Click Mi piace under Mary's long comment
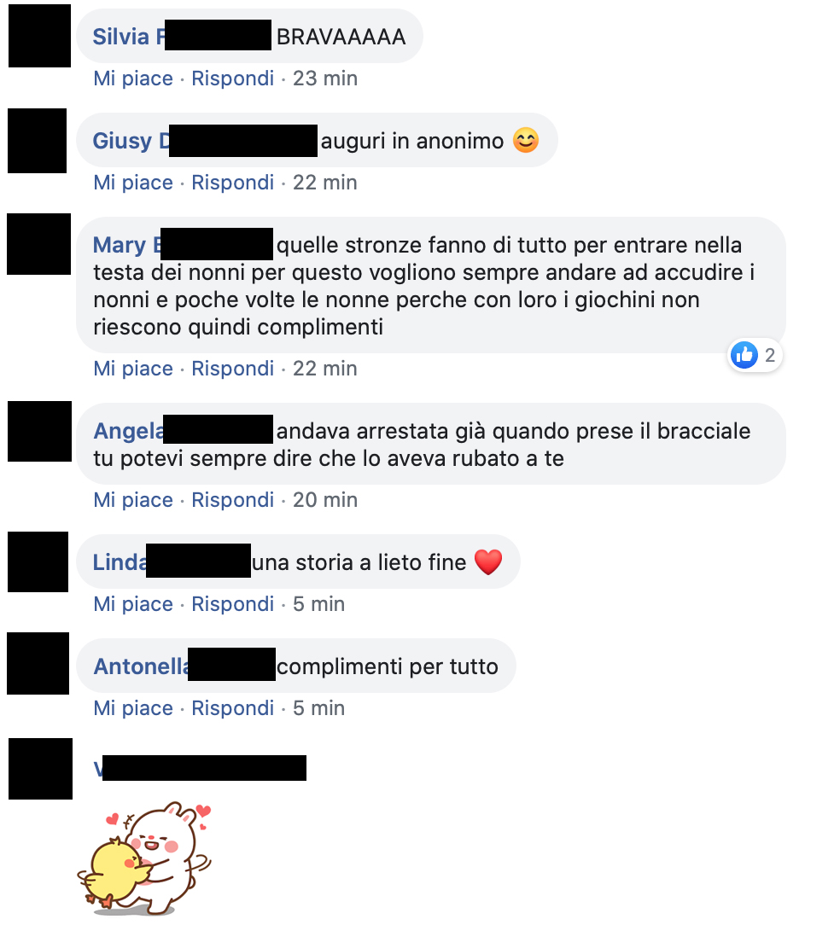 [133, 369]
